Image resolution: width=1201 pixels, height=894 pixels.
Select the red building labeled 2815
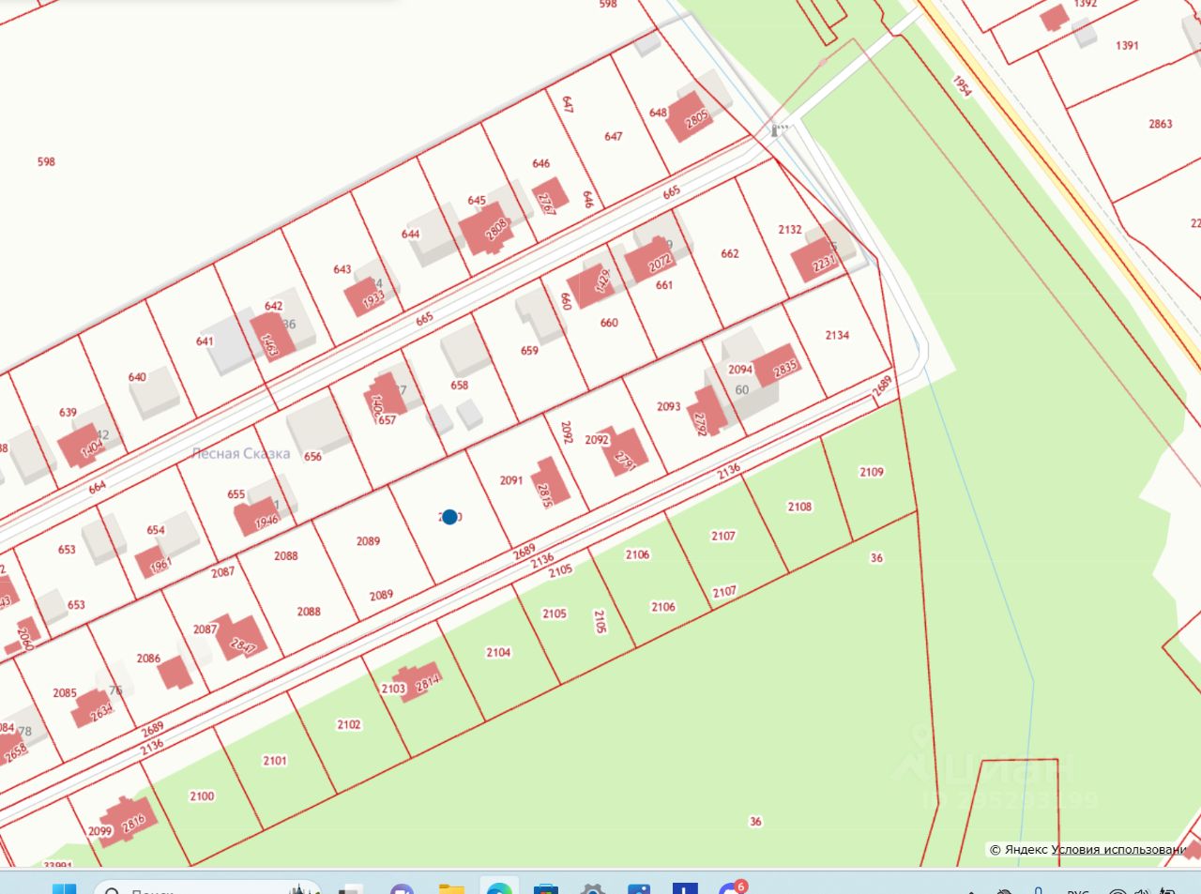coord(551,482)
